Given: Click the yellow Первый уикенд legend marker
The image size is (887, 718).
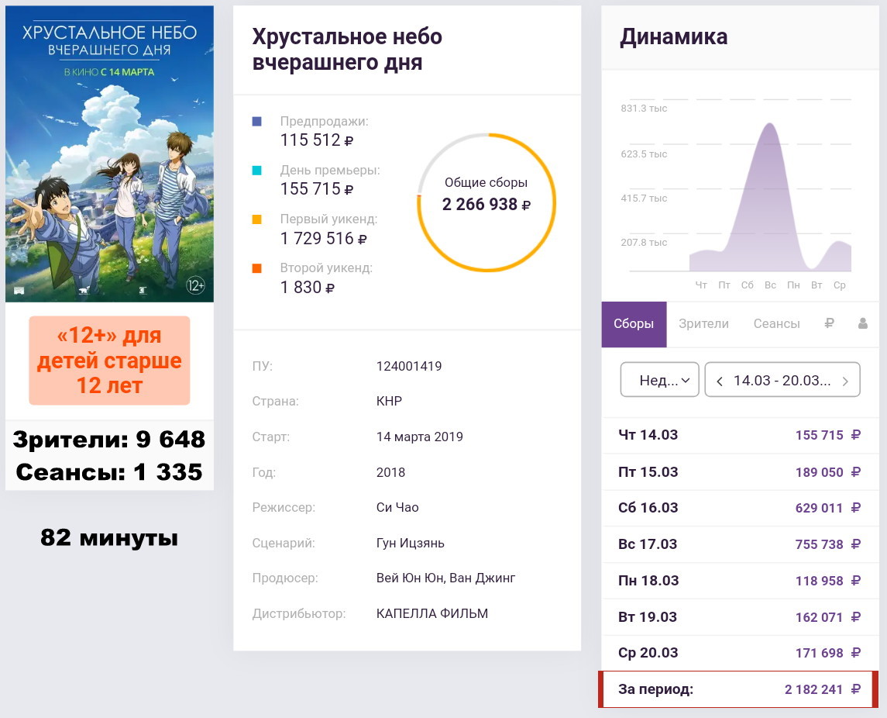Looking at the screenshot, I should (x=257, y=219).
